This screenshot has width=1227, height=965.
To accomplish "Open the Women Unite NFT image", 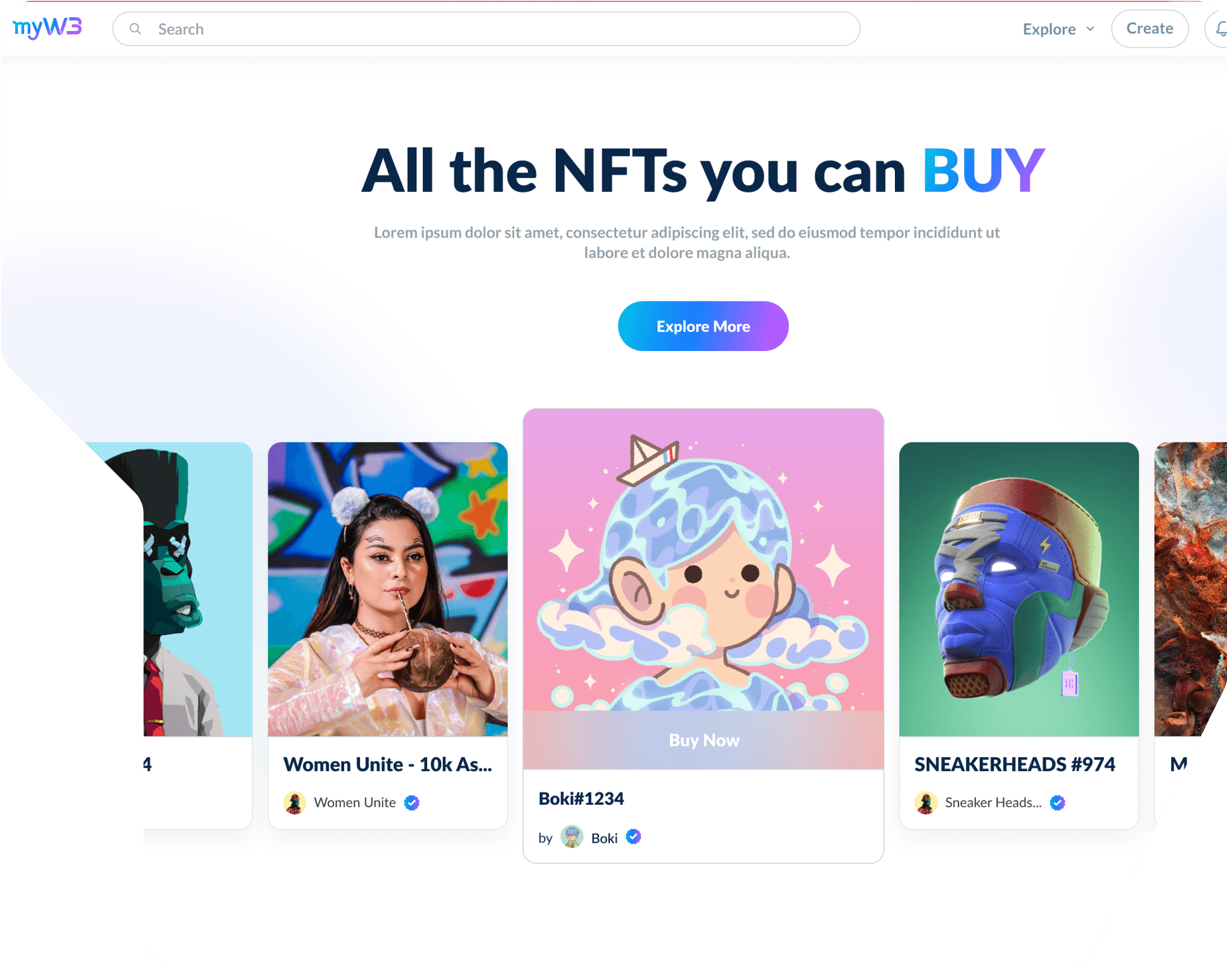I will pos(388,589).
